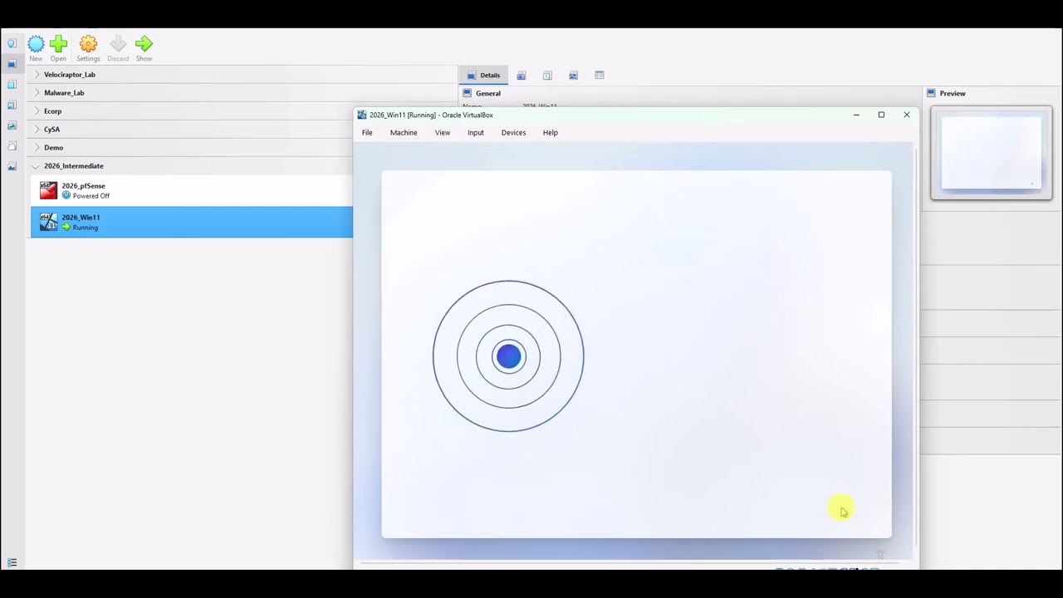The image size is (1063, 598).
Task: Expand the CySA group
Action: pos(37,130)
